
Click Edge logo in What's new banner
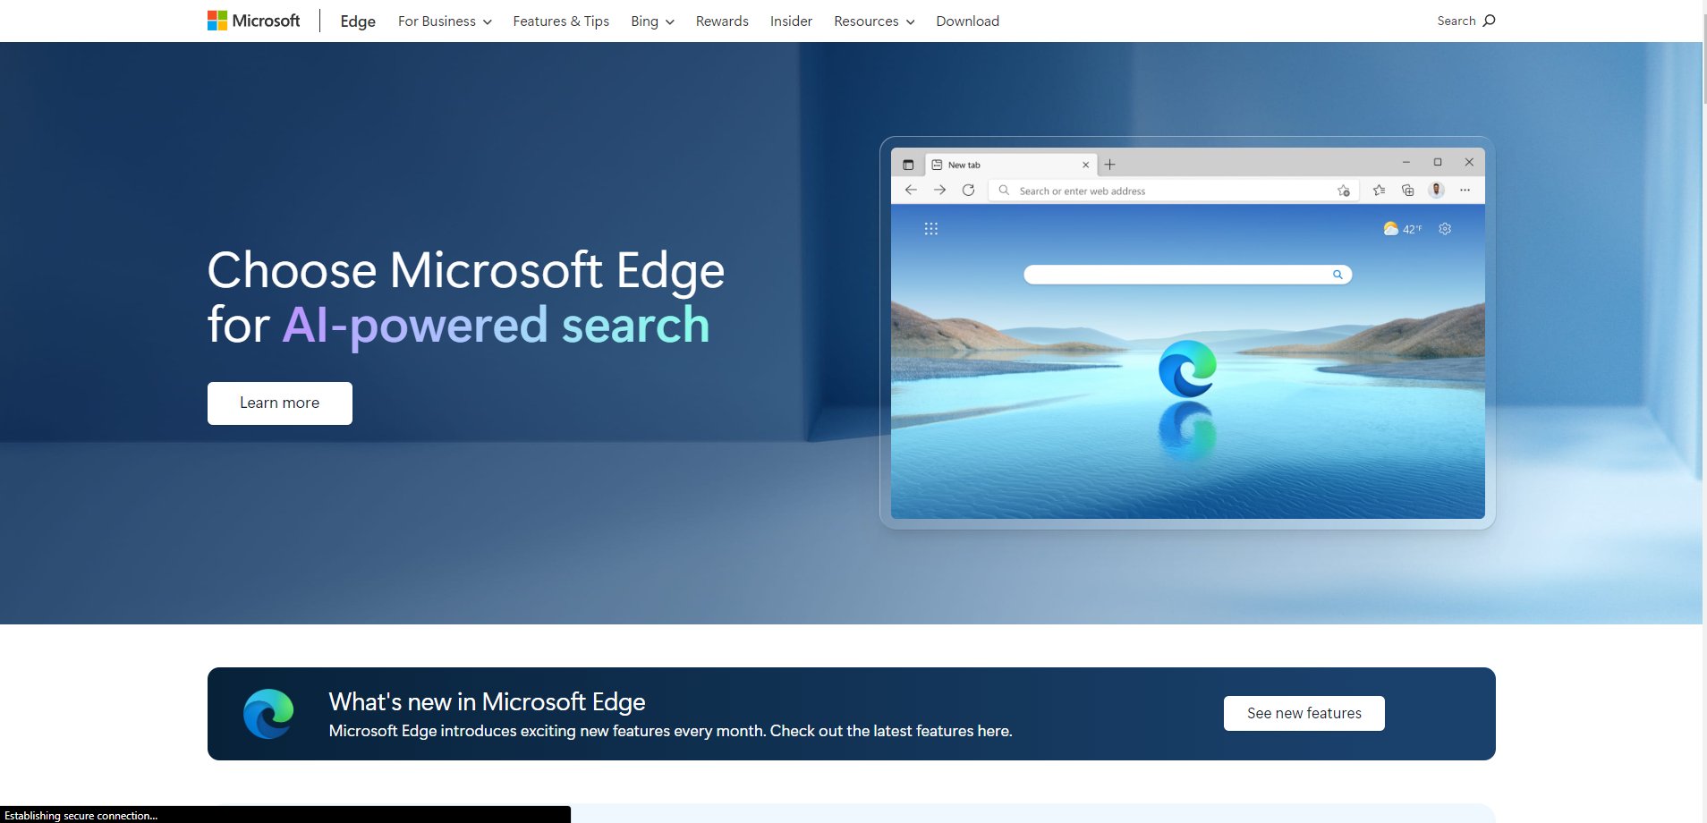(268, 714)
